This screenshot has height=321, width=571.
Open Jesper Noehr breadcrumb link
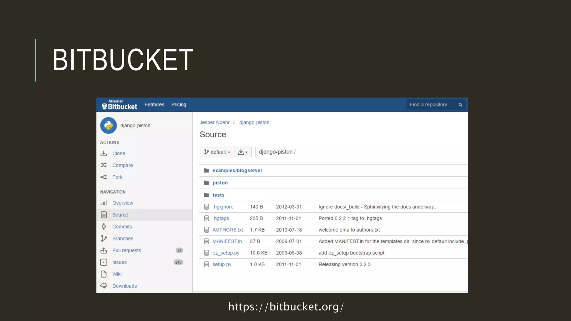coord(215,122)
